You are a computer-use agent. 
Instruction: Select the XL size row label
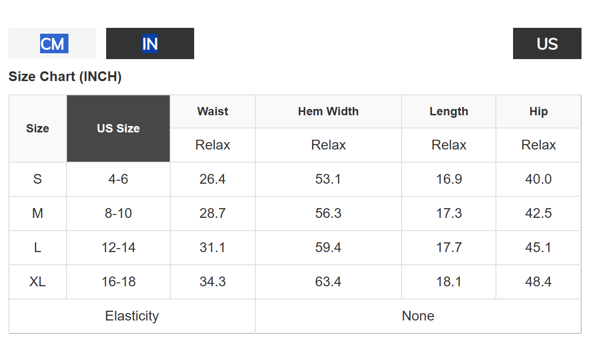[38, 282]
